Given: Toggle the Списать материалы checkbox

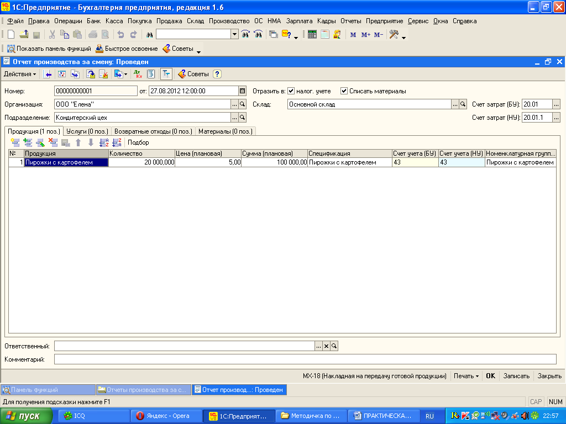Looking at the screenshot, I should 344,91.
